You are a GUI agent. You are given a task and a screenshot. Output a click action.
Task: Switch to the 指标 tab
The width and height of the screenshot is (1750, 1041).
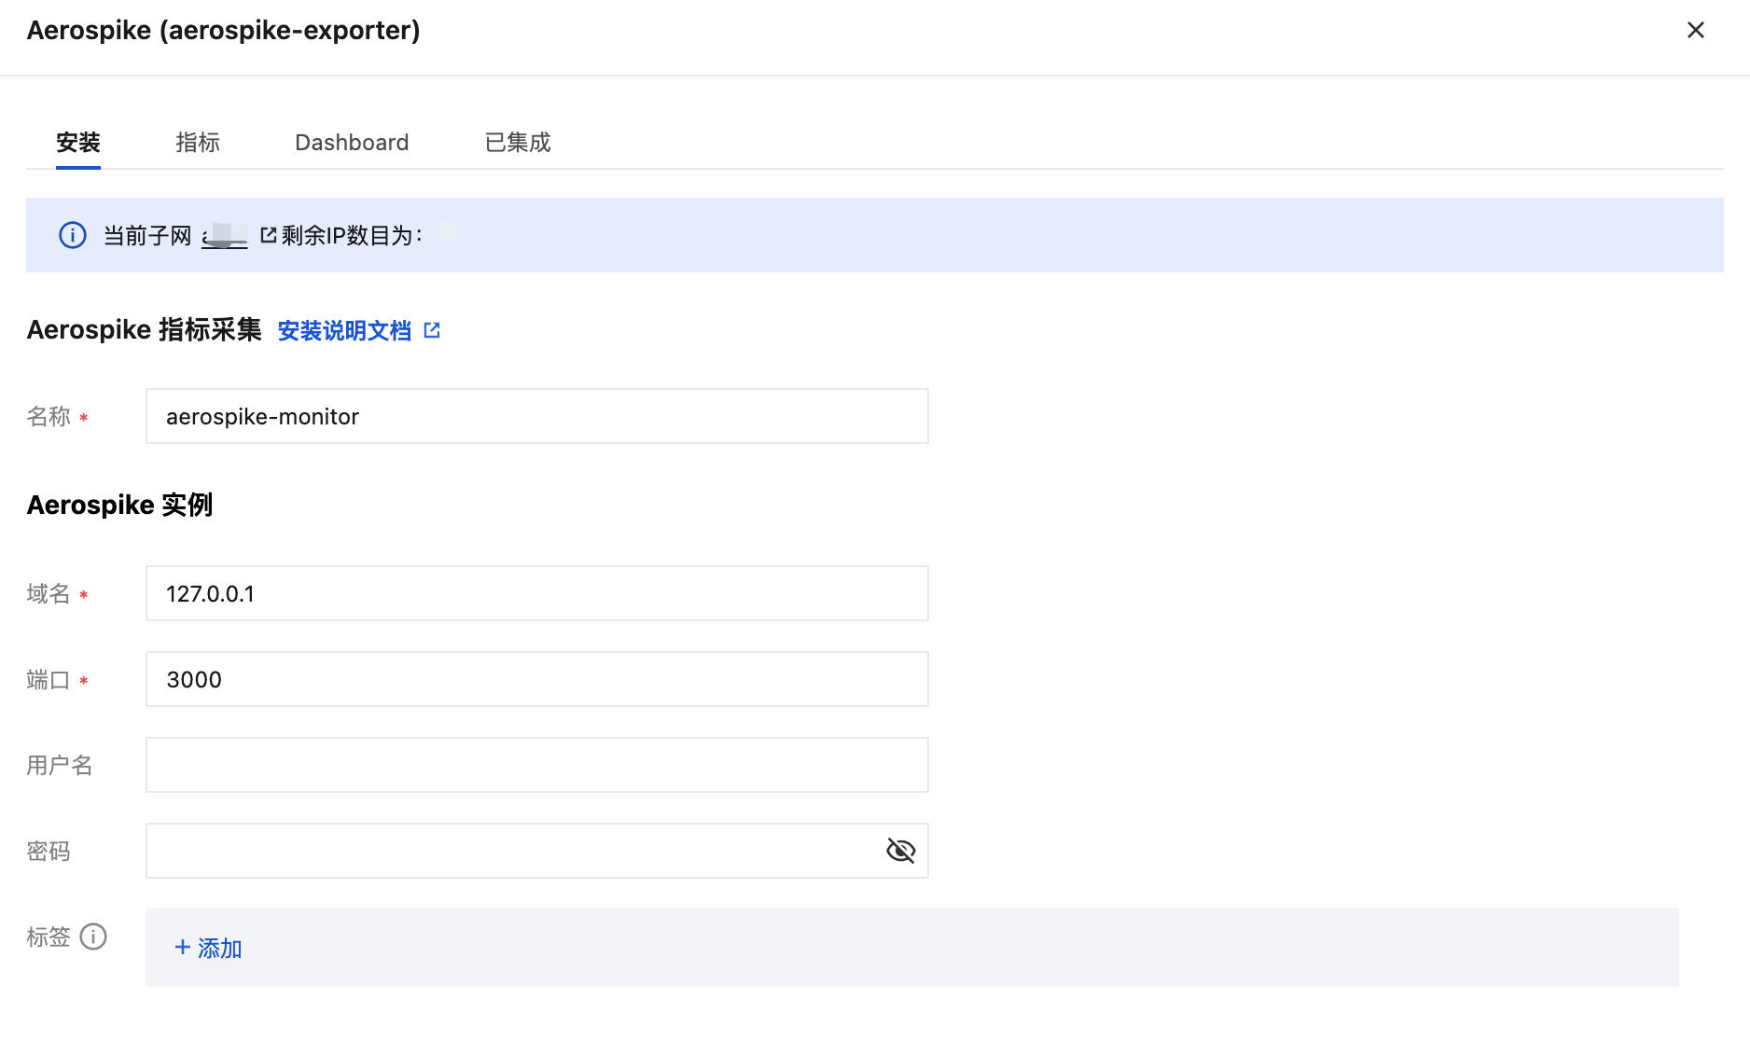pos(198,143)
